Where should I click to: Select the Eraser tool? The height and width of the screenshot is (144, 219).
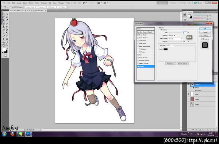(x=4, y=30)
